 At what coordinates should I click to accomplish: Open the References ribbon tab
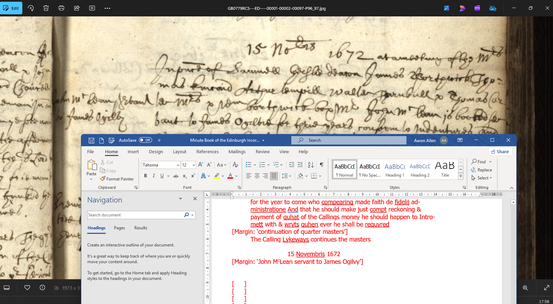(x=208, y=152)
